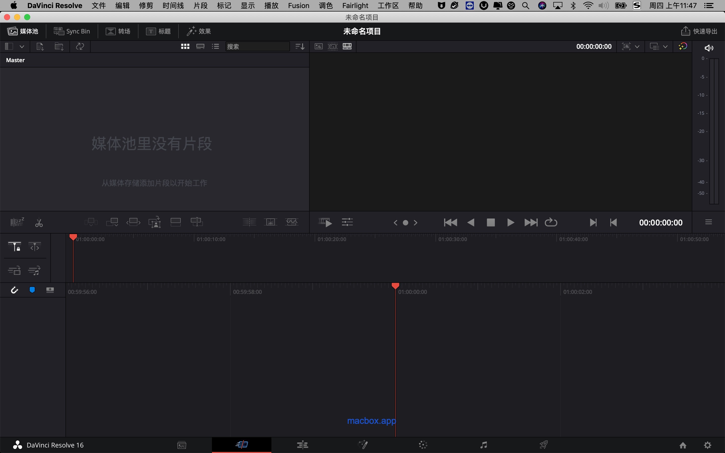The image size is (725, 453).
Task: Open the 媒体池 media pool panel
Action: click(x=23, y=31)
